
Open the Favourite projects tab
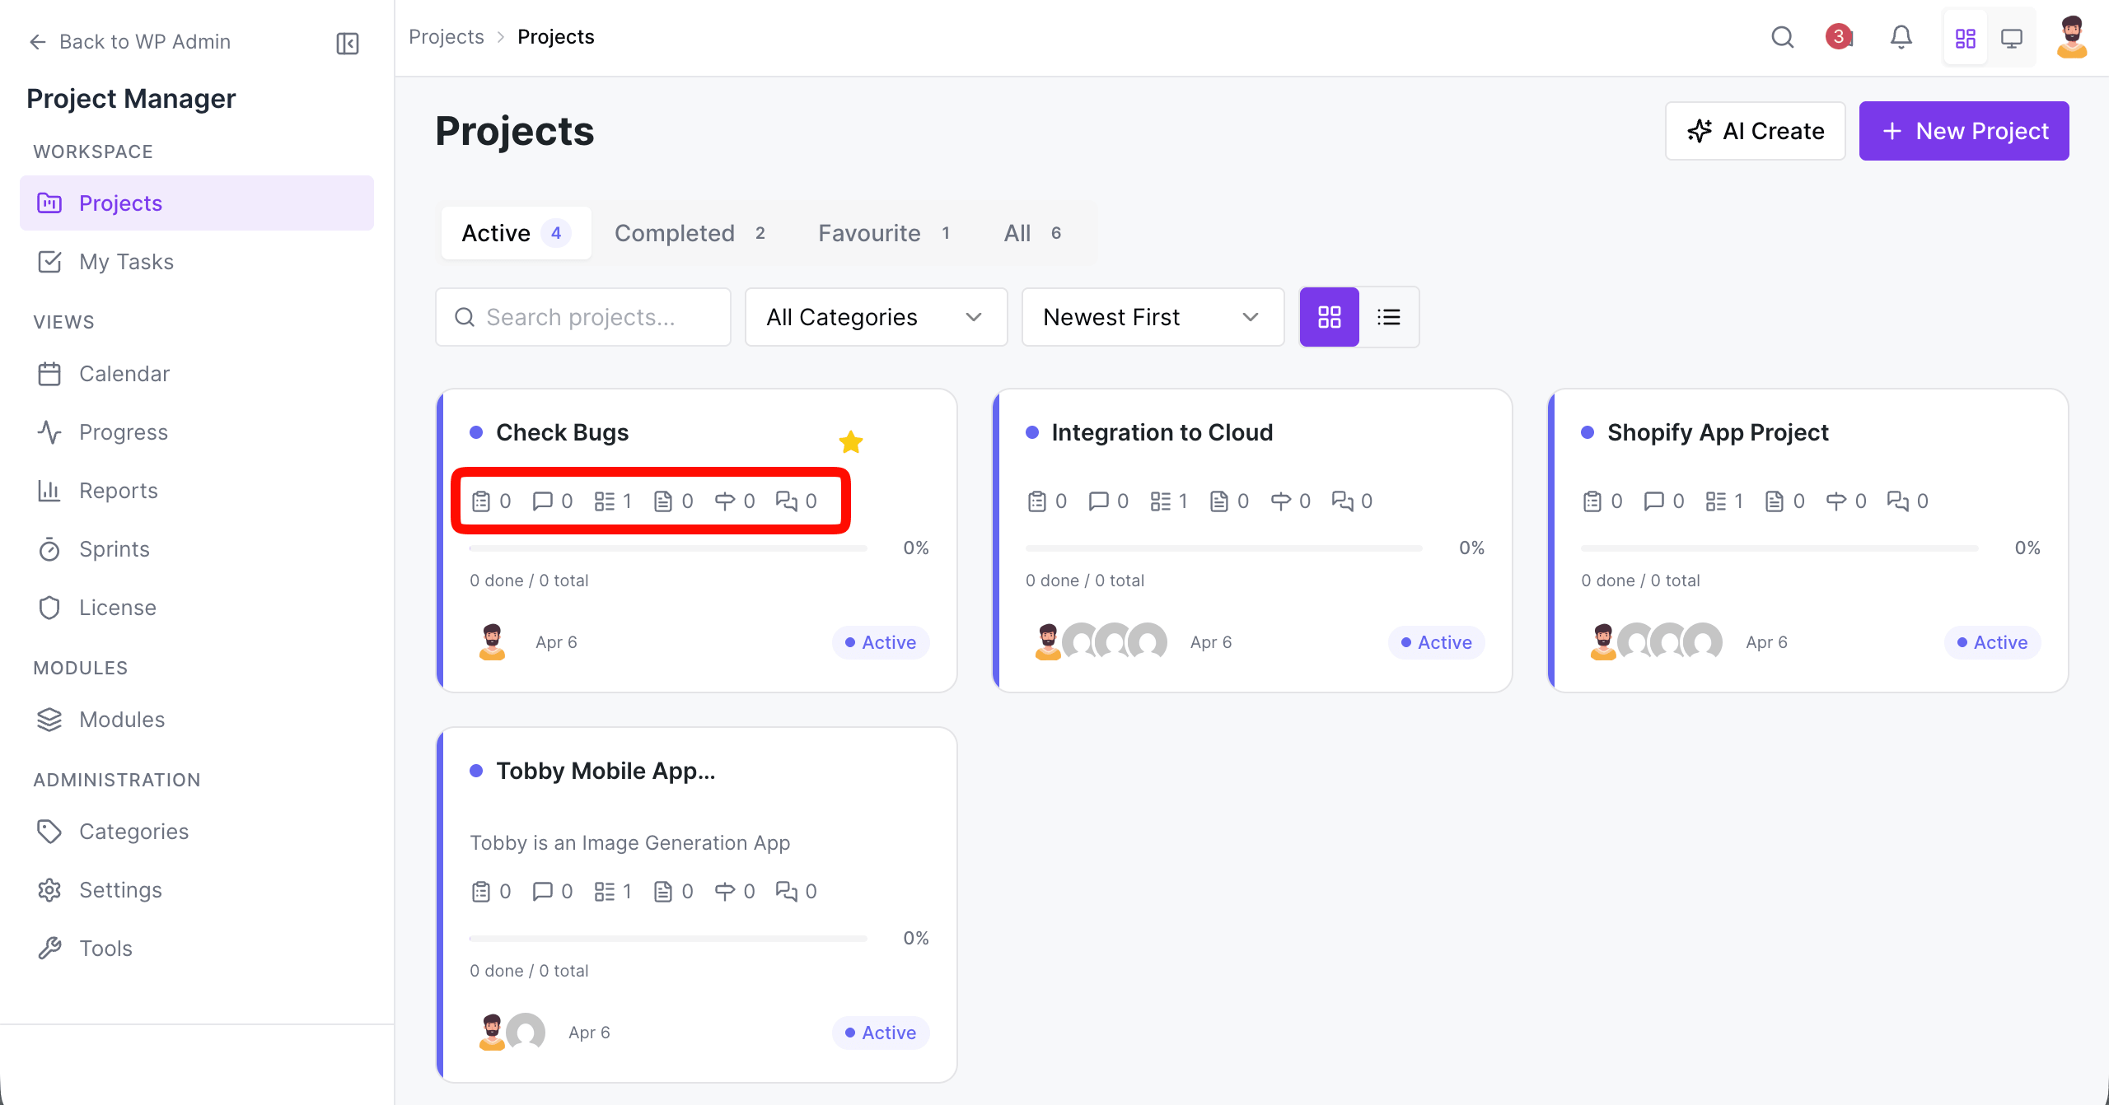coord(869,232)
